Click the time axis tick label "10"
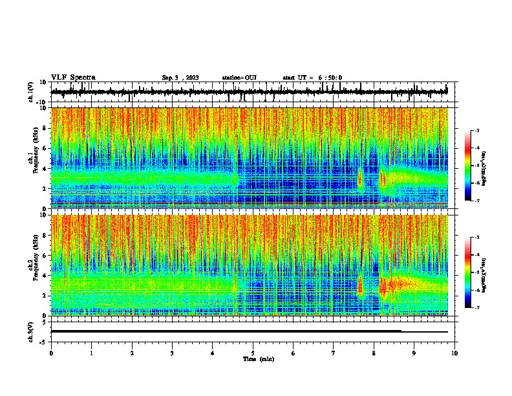512x396 pixels. (454, 353)
